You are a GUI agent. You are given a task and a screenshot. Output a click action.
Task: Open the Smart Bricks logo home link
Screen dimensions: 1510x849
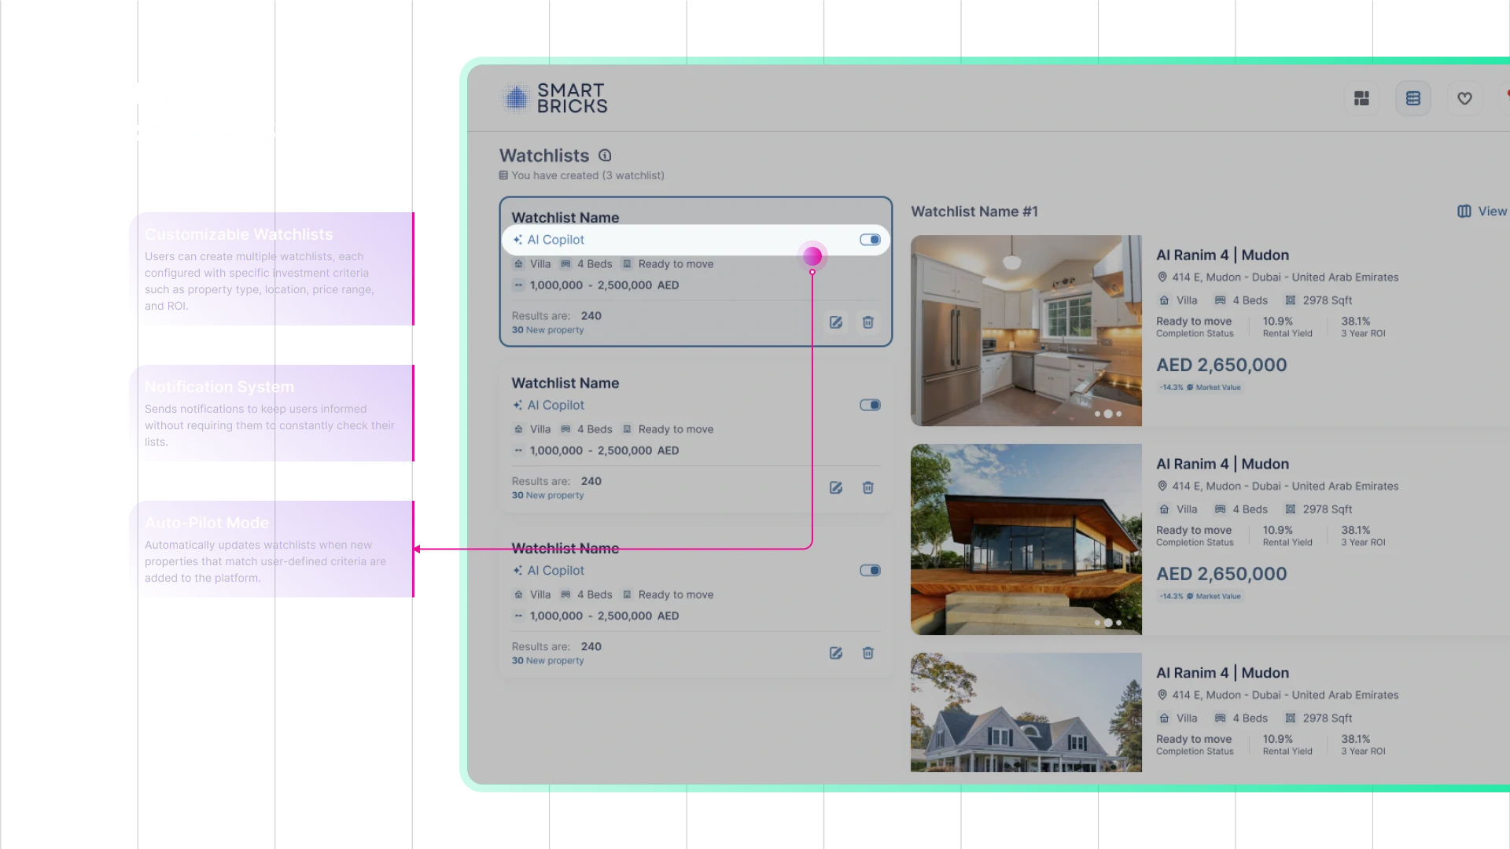pos(555,98)
